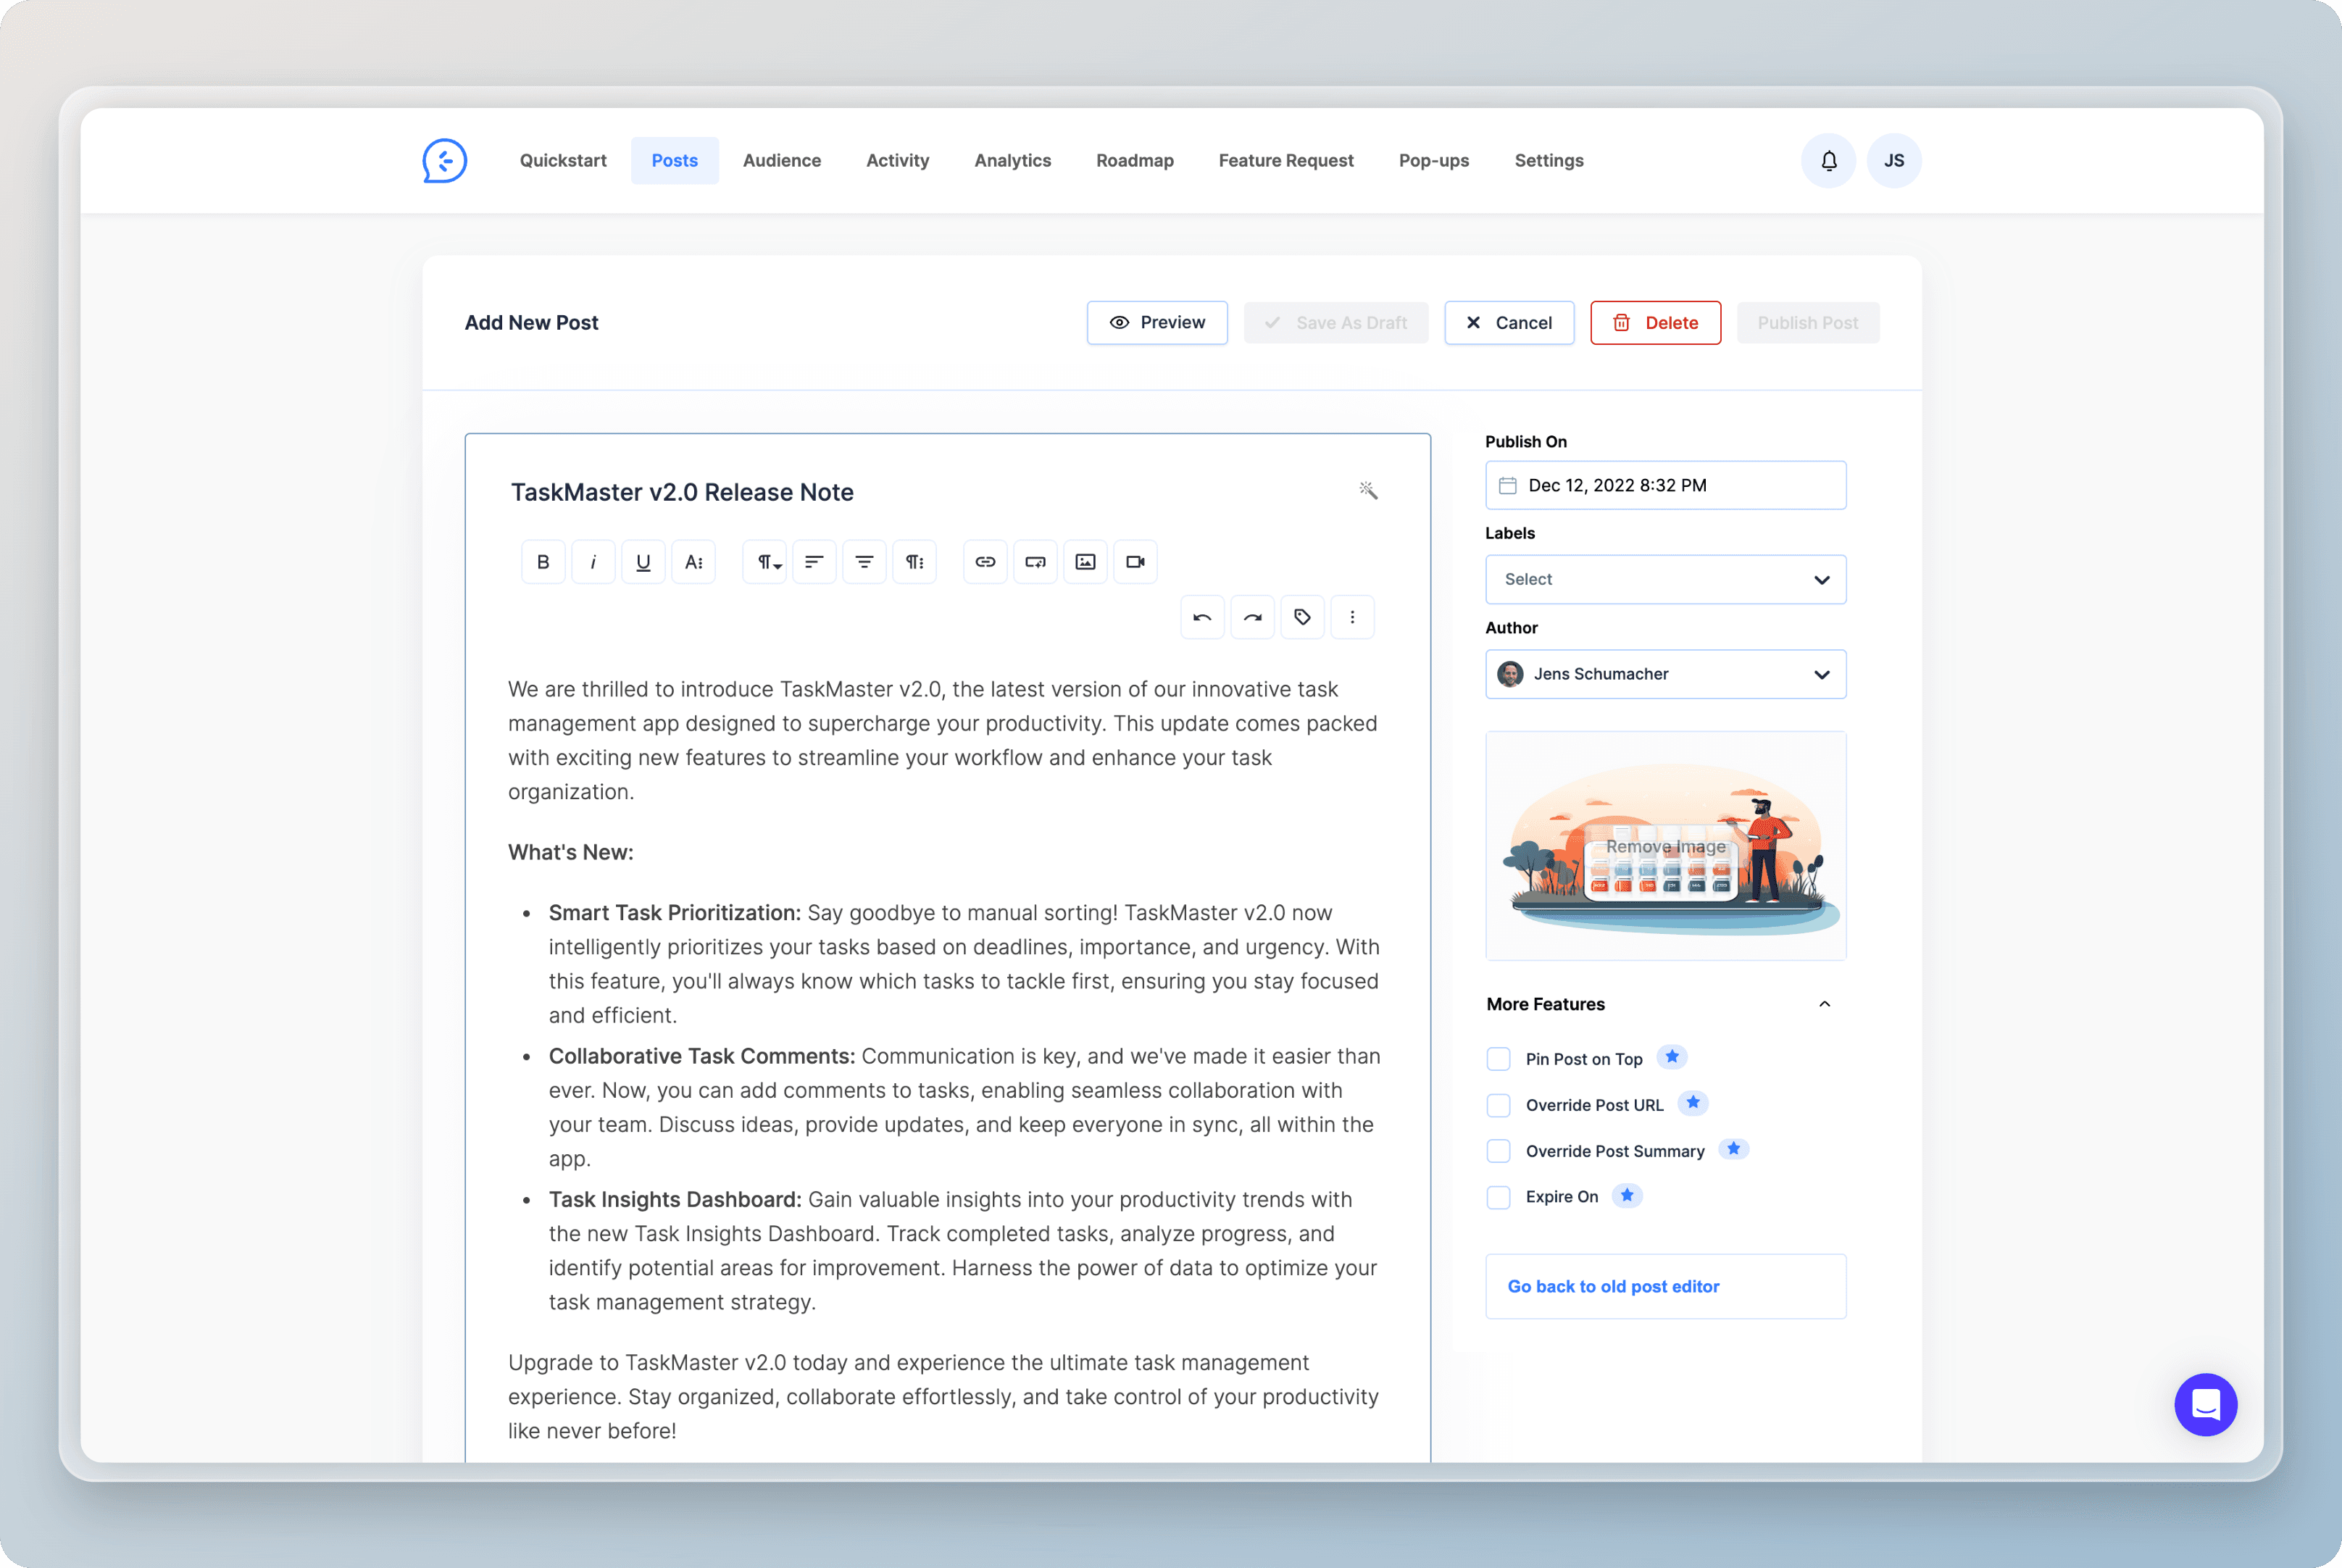Undo the last edit

[x=1202, y=617]
